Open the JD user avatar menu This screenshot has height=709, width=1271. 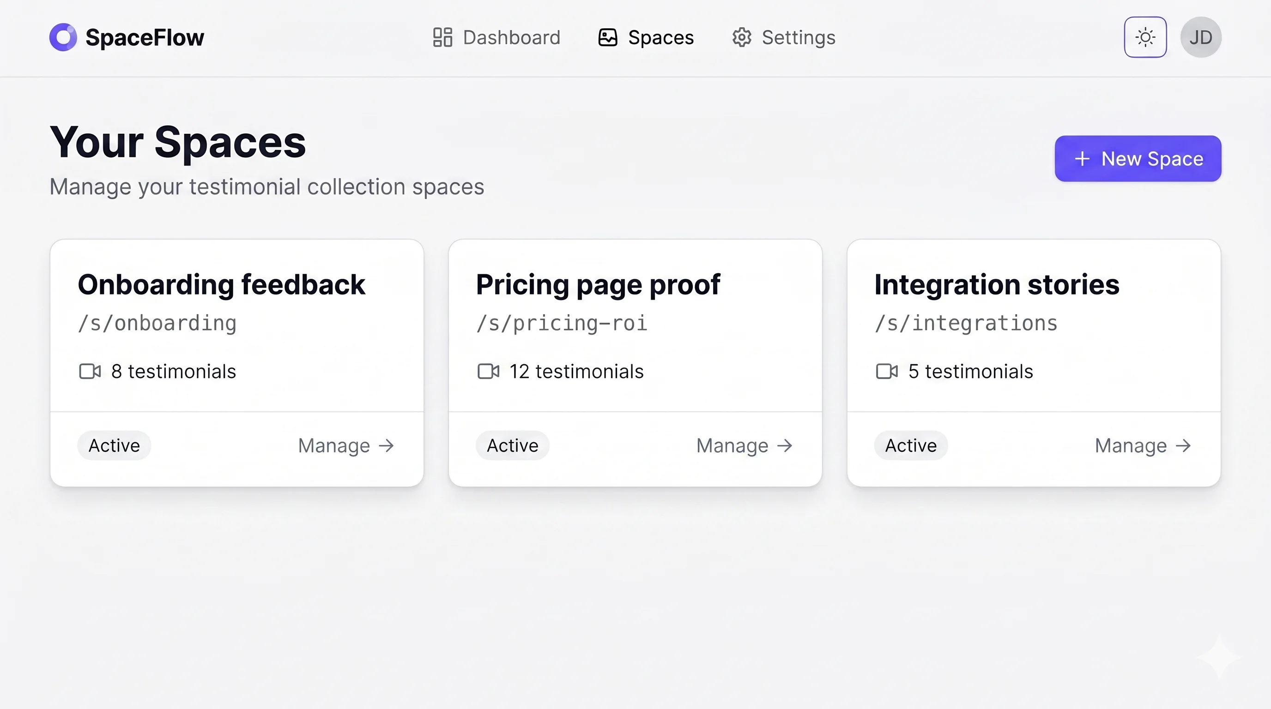(1200, 37)
